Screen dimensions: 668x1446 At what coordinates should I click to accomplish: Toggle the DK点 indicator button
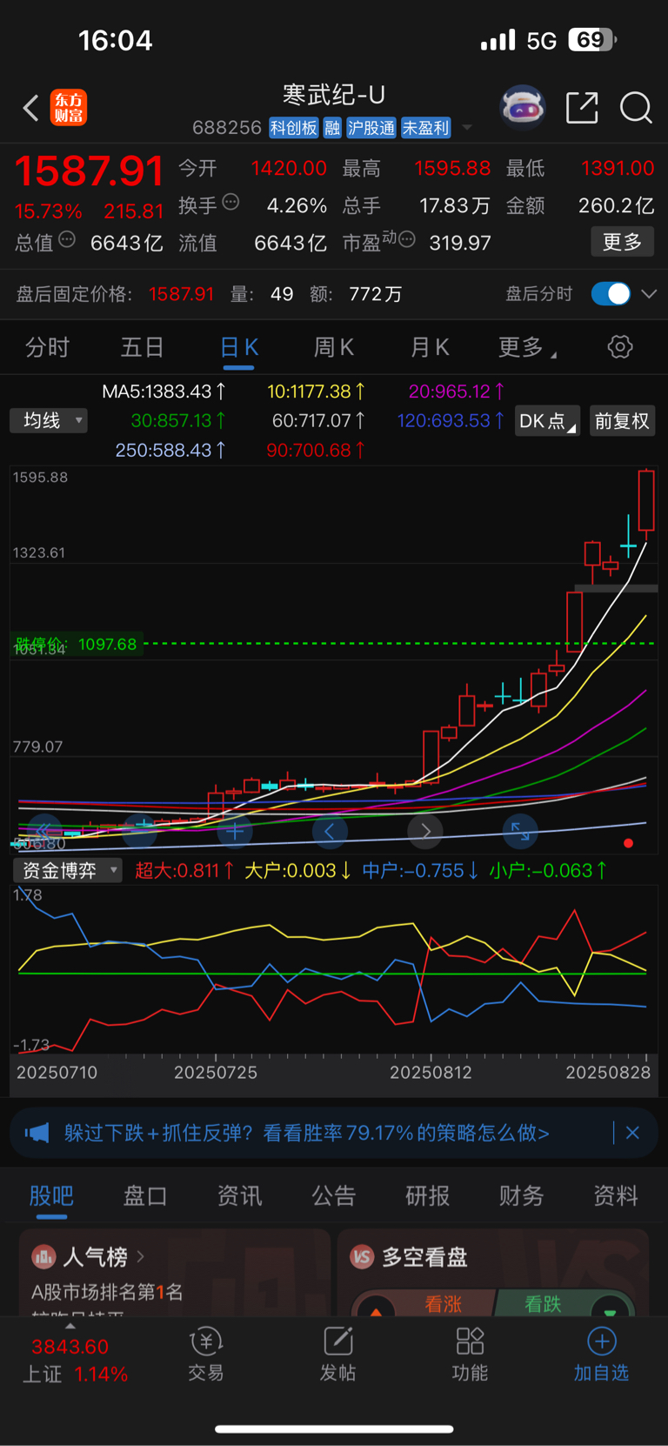(547, 421)
